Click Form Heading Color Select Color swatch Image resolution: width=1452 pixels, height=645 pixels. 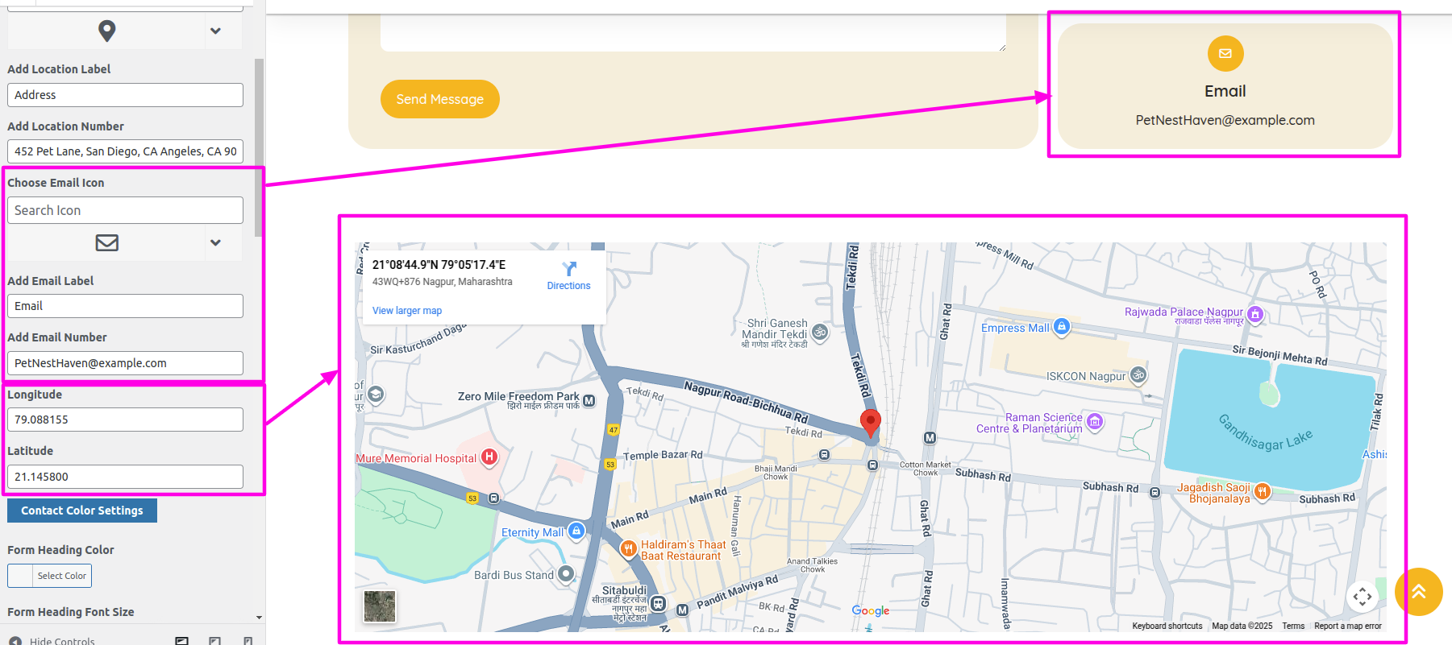point(21,576)
